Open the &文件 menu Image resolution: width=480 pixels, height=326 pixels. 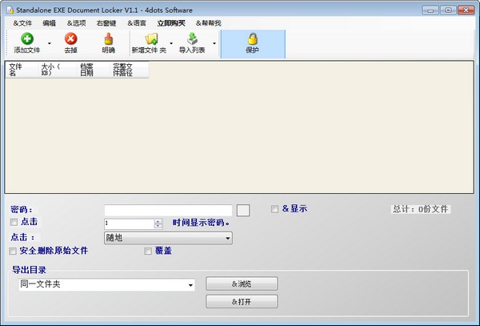coord(22,23)
